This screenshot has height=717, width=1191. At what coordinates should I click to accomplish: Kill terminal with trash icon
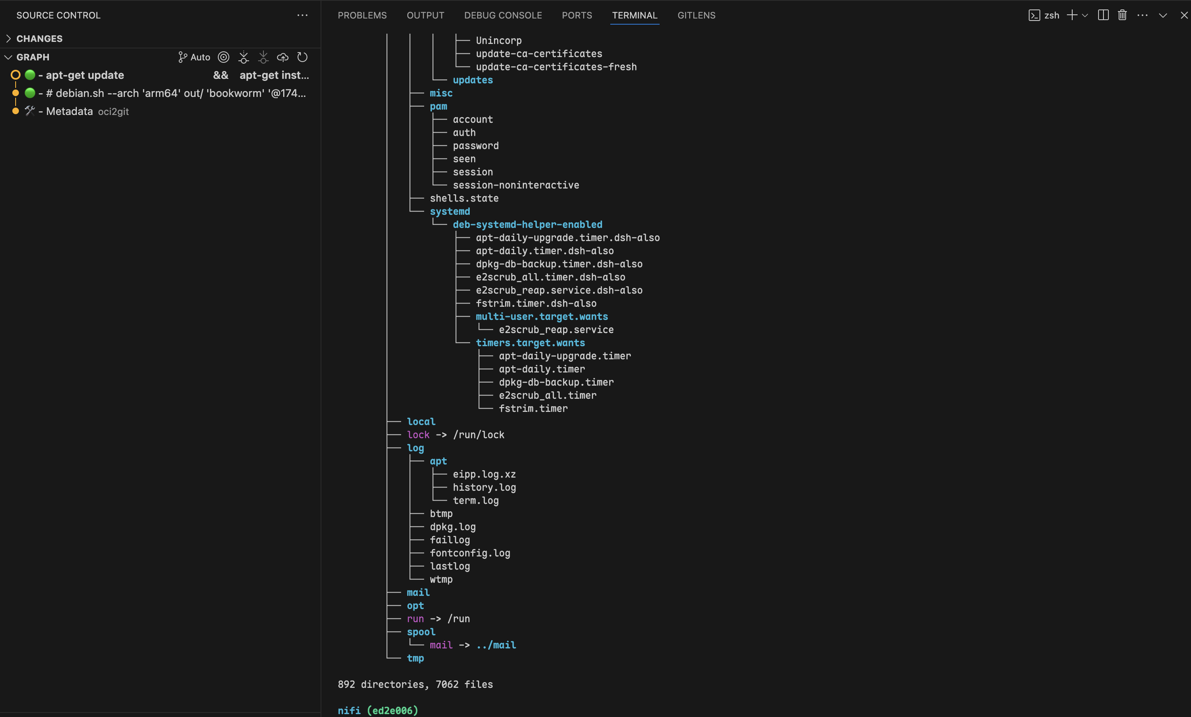(1122, 16)
